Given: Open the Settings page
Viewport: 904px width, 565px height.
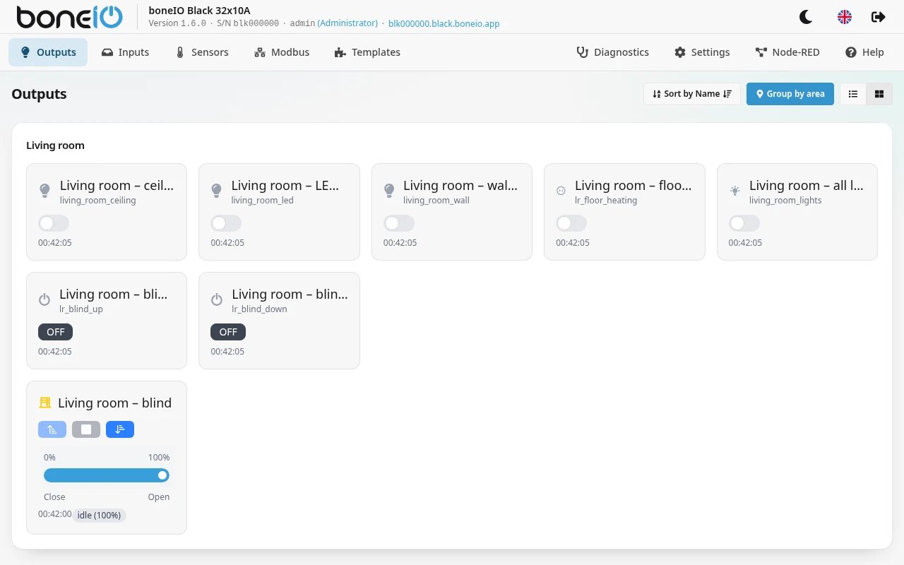Looking at the screenshot, I should point(702,52).
